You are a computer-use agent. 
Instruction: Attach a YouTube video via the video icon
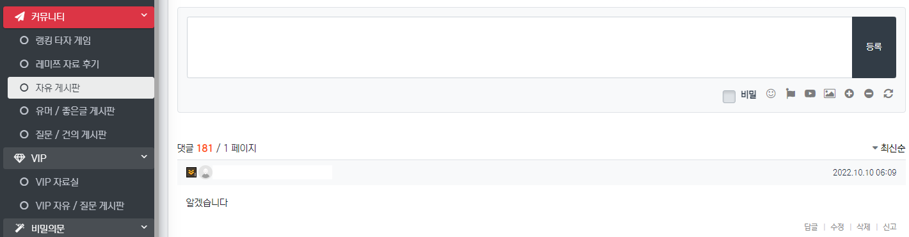810,94
